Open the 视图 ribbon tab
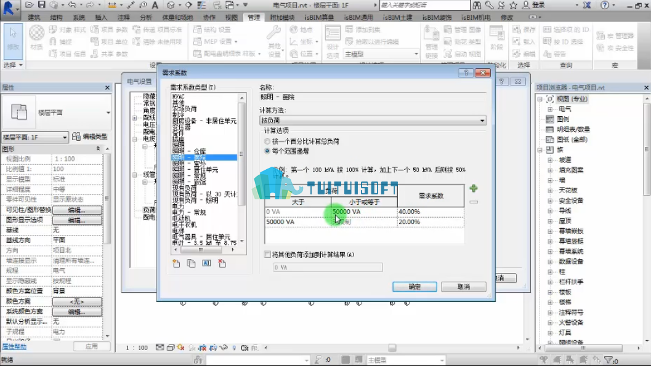651x366 pixels. coord(231,17)
